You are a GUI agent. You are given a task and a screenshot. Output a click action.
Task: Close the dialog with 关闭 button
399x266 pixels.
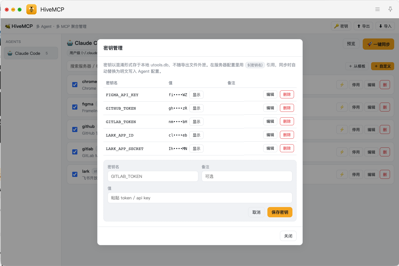click(288, 236)
